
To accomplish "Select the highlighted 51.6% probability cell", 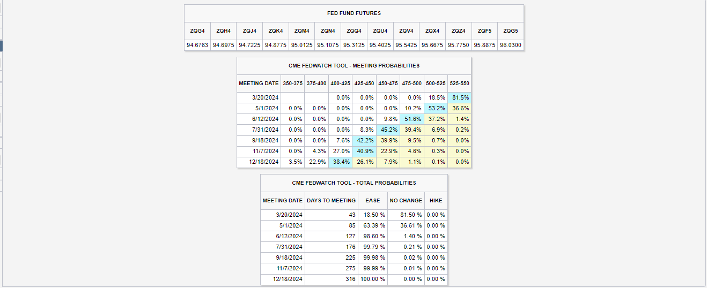I will pos(412,119).
